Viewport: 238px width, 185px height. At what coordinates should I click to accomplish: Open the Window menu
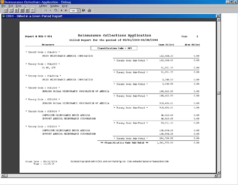click(55, 6)
